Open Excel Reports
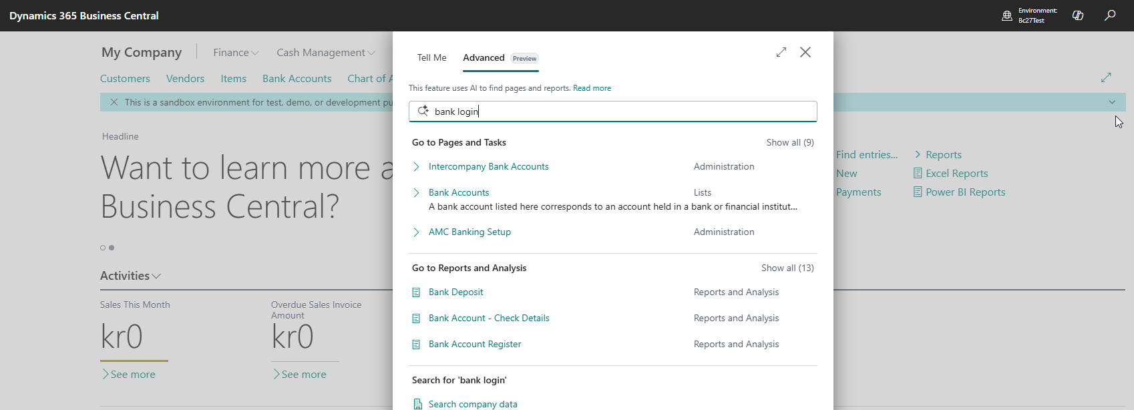 coord(956,173)
